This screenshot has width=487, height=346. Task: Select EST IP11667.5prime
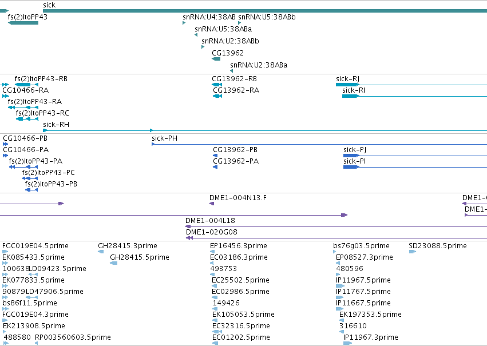coord(363,303)
